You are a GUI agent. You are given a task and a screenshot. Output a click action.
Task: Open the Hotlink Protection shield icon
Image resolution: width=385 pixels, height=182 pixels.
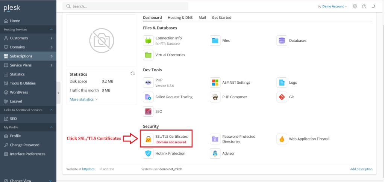pyautogui.click(x=148, y=153)
